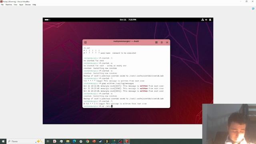Click the red circular taskbar app icon
Screen dimensions: 256x144
[x=94, y=141]
